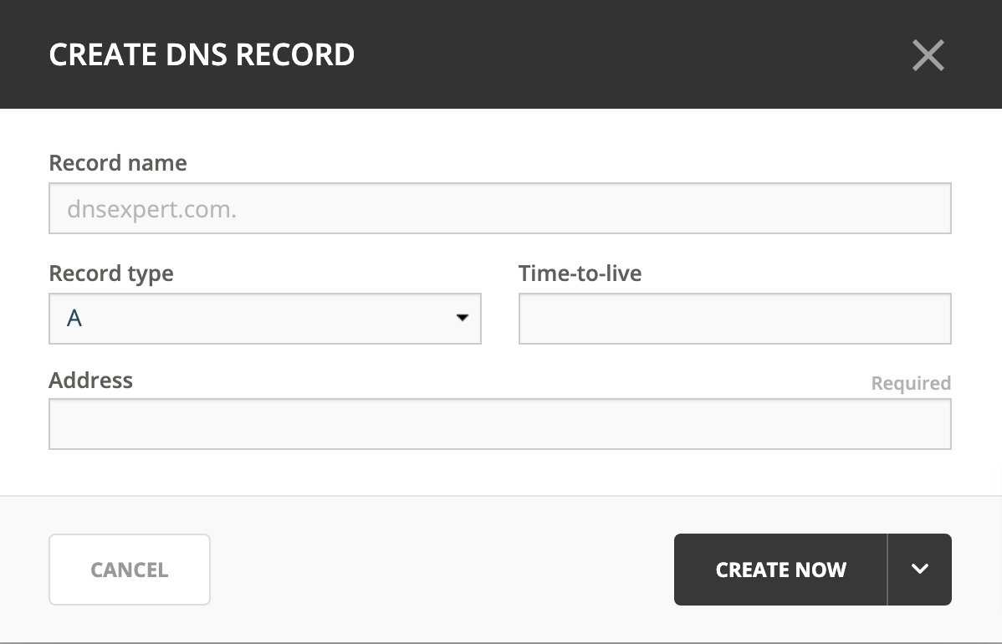
Task: Click empty footer area between buttons
Action: coord(441,570)
